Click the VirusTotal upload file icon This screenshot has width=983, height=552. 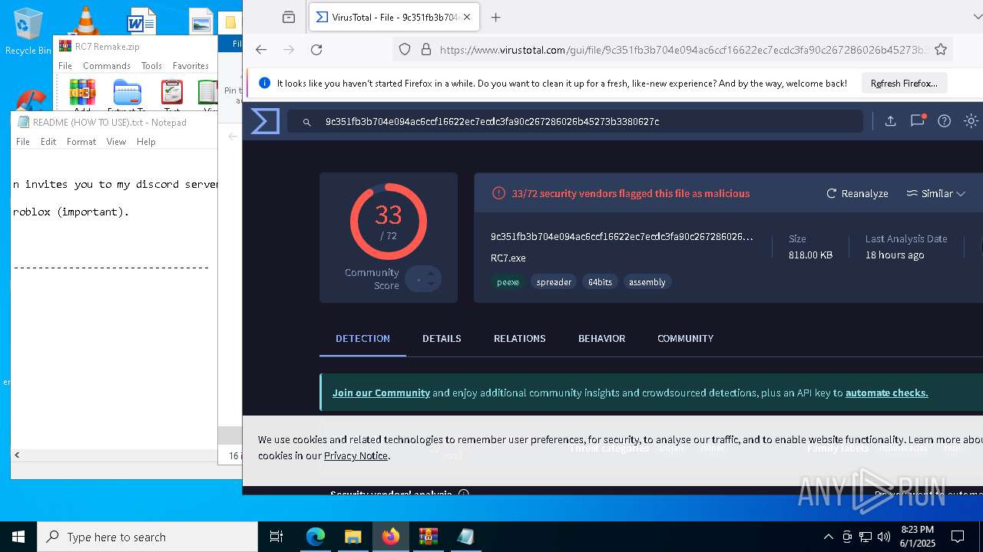[890, 121]
